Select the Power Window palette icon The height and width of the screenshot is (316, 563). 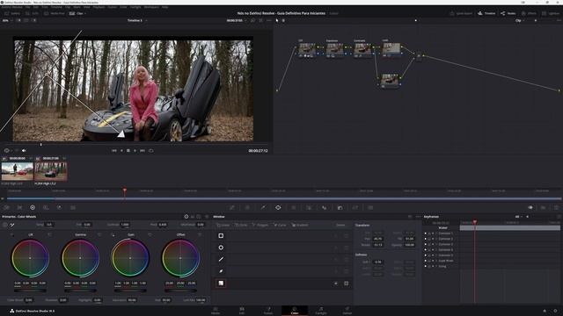278,207
